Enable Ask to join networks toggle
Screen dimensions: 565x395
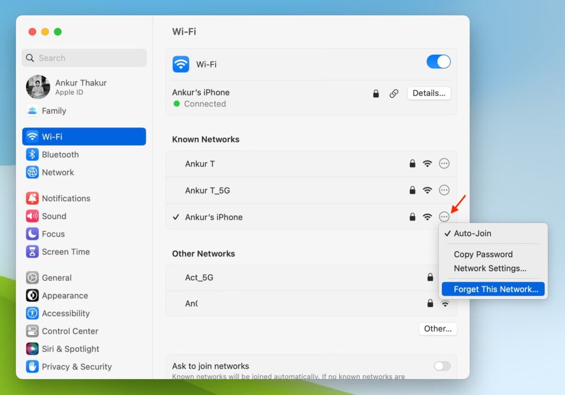442,366
